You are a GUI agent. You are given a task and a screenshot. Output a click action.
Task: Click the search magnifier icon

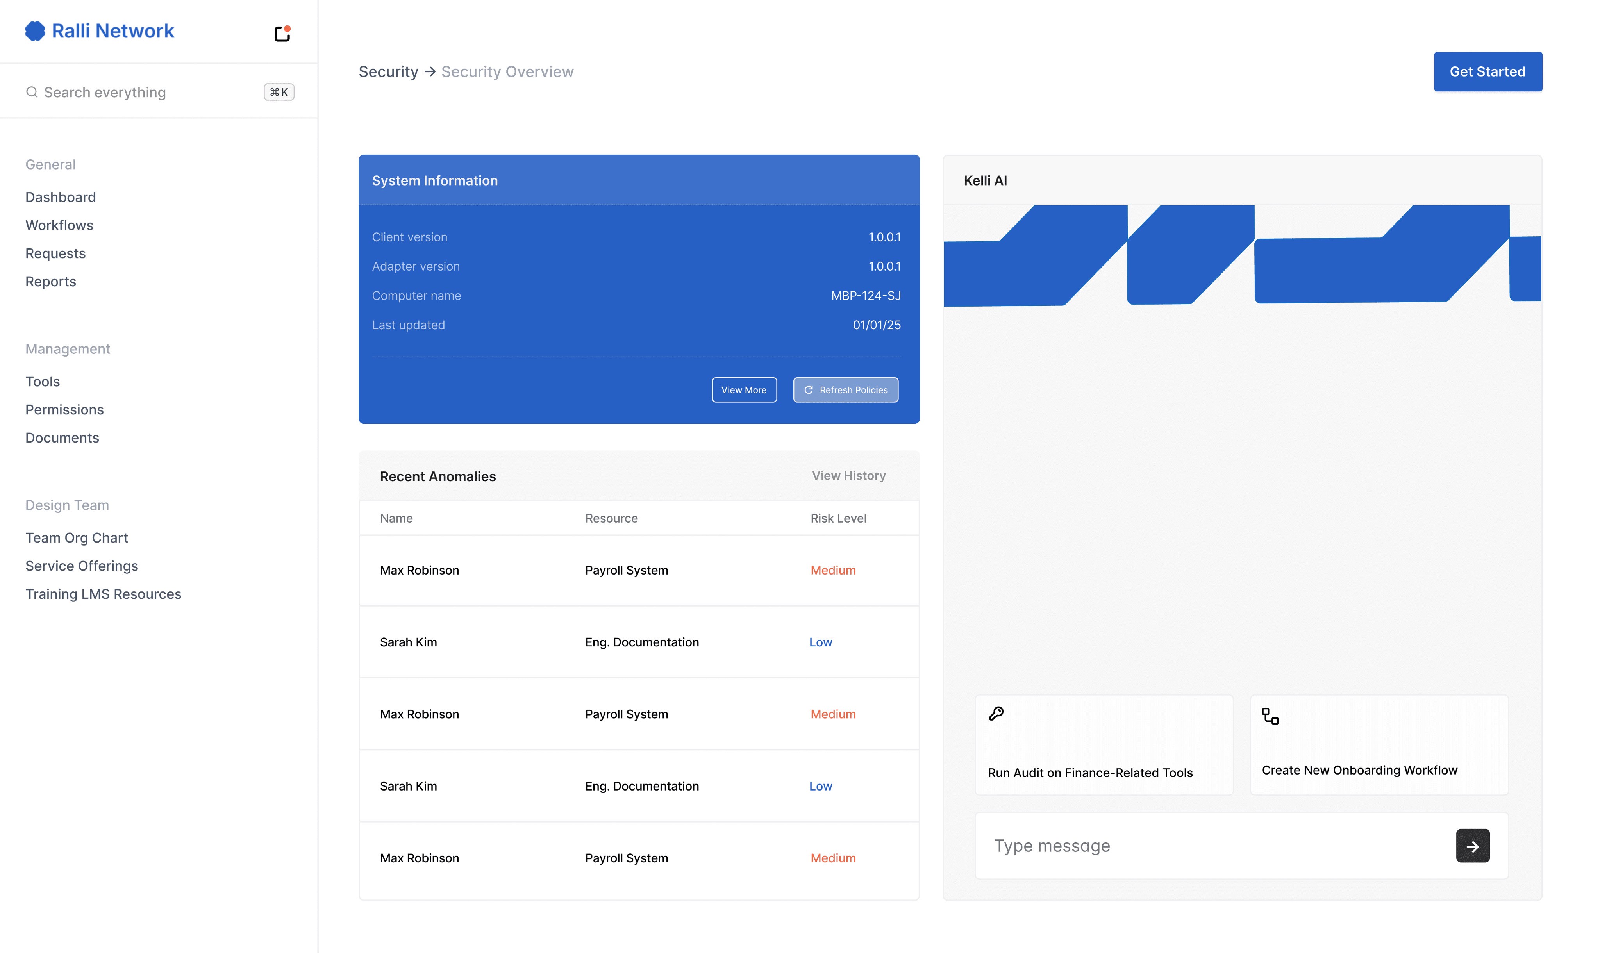pyautogui.click(x=32, y=93)
